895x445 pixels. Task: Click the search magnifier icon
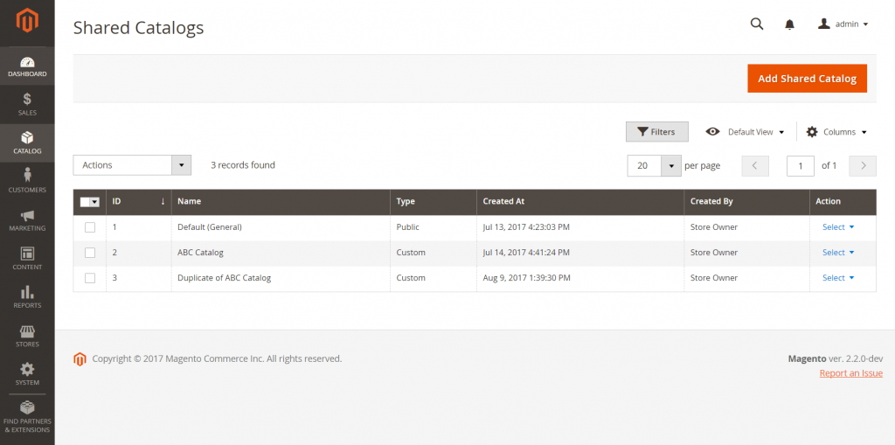pyautogui.click(x=757, y=24)
